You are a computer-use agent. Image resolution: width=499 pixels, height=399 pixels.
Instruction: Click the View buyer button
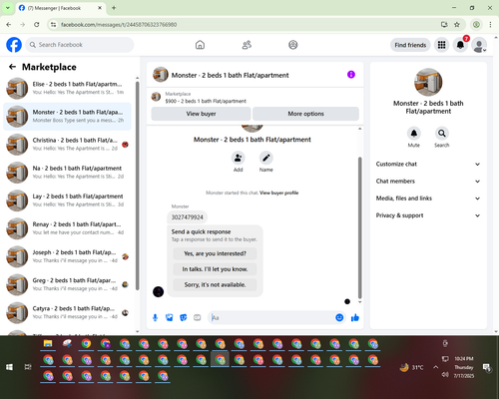coord(201,114)
